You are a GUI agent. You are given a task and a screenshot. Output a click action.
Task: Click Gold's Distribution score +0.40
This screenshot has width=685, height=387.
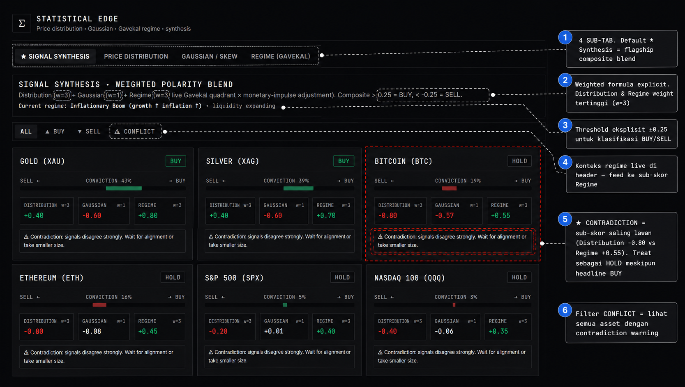(x=34, y=215)
